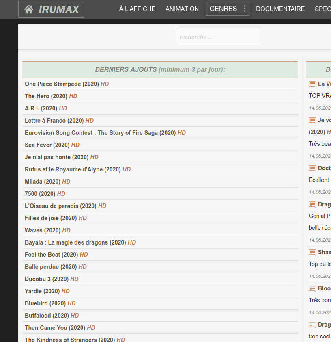Click the Ecellent comment text

(320, 180)
